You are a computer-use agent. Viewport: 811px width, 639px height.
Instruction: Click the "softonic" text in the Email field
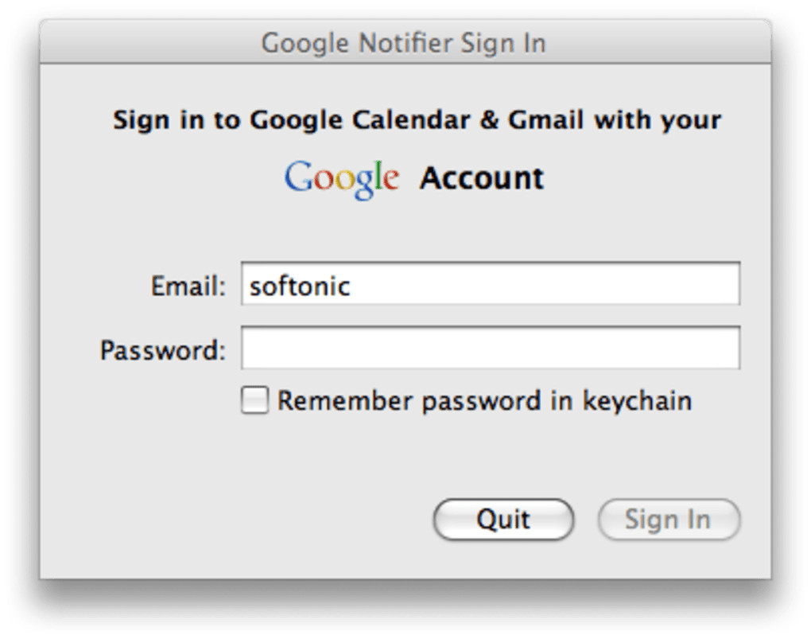(300, 286)
